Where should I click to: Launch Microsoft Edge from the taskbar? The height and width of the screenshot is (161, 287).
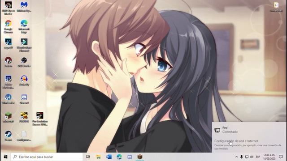pyautogui.click(x=119, y=157)
